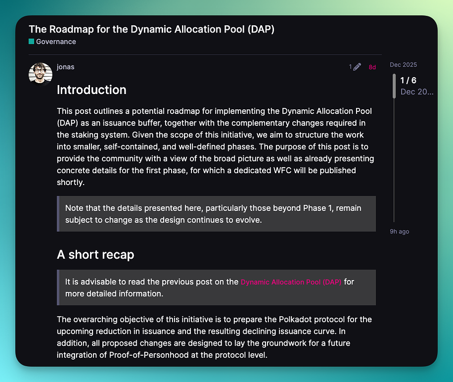Click the timeline scroller handle

tap(394, 86)
